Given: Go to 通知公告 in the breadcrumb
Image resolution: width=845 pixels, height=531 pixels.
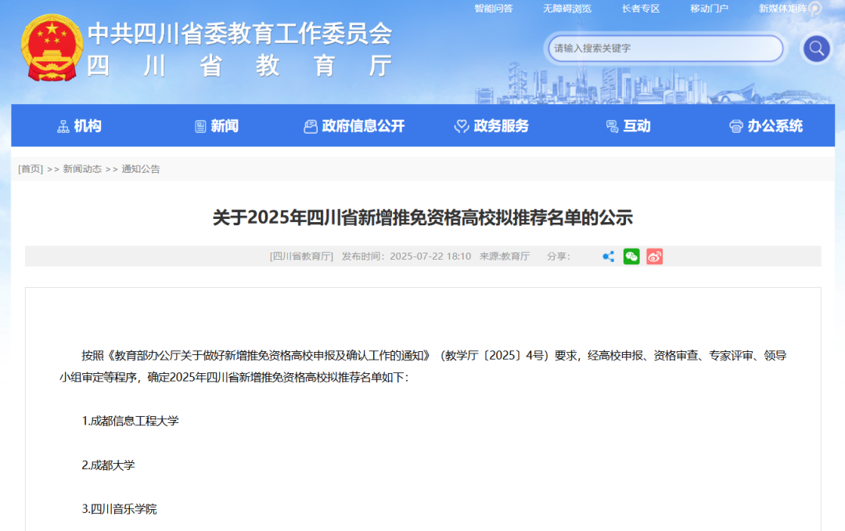Looking at the screenshot, I should click(141, 169).
